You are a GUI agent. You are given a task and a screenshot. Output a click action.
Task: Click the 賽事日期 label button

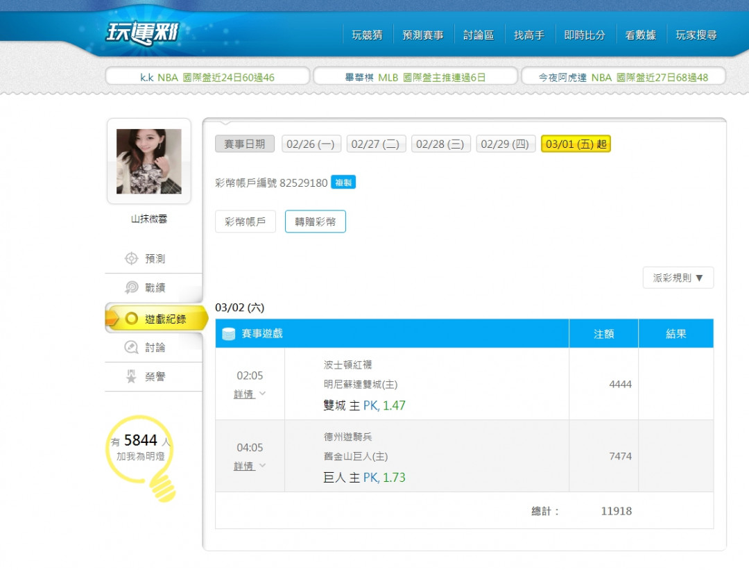click(x=245, y=144)
